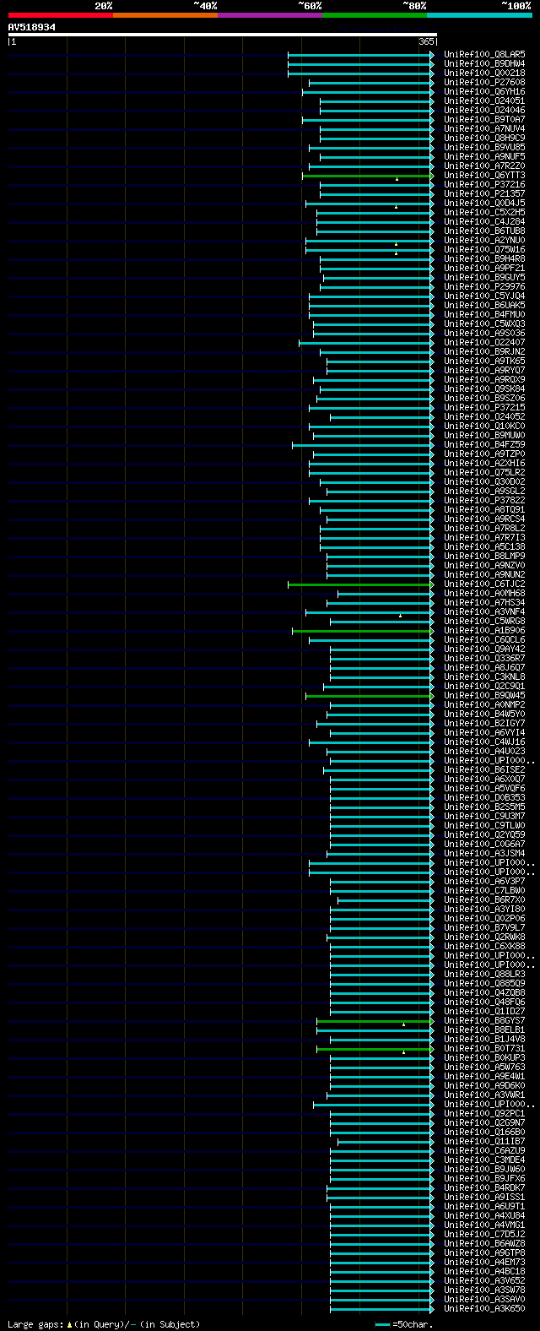Open hit UniRef100_A6V3P7
The width and height of the screenshot is (540, 1331).
484,881
